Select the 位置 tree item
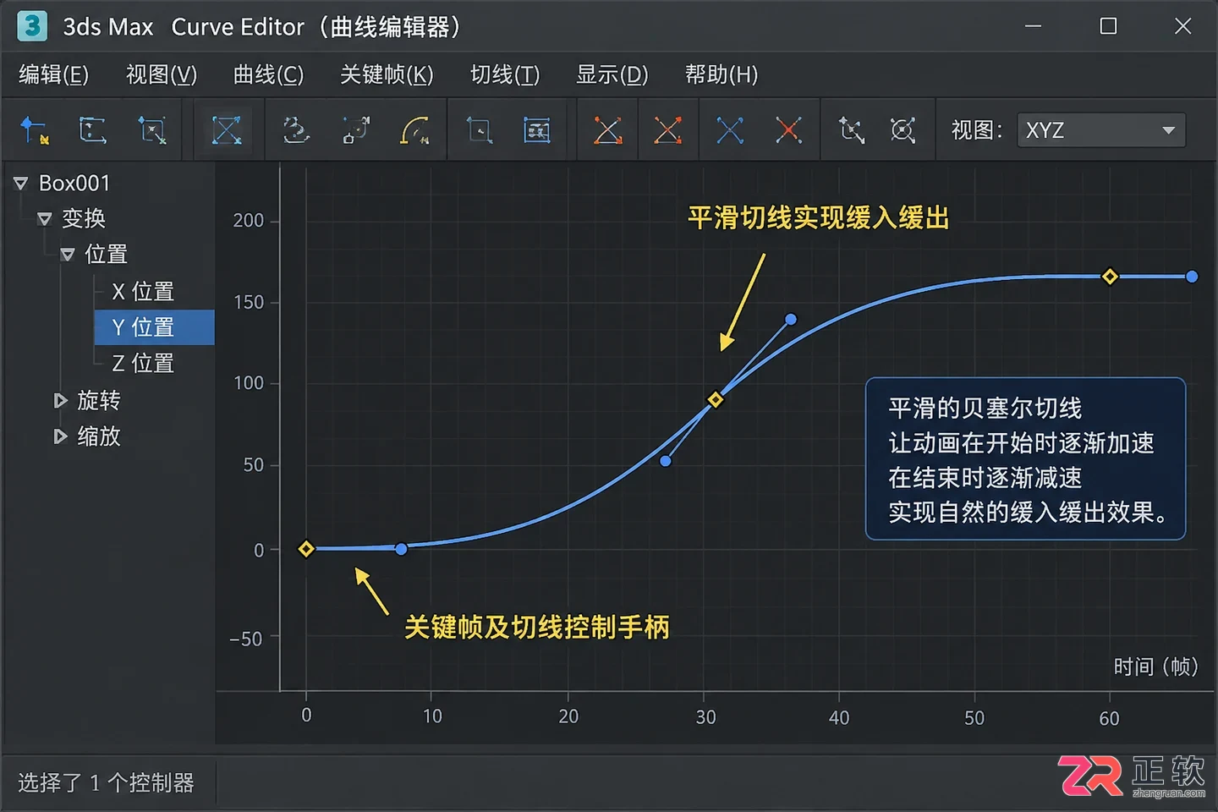The width and height of the screenshot is (1218, 812). pos(107,254)
